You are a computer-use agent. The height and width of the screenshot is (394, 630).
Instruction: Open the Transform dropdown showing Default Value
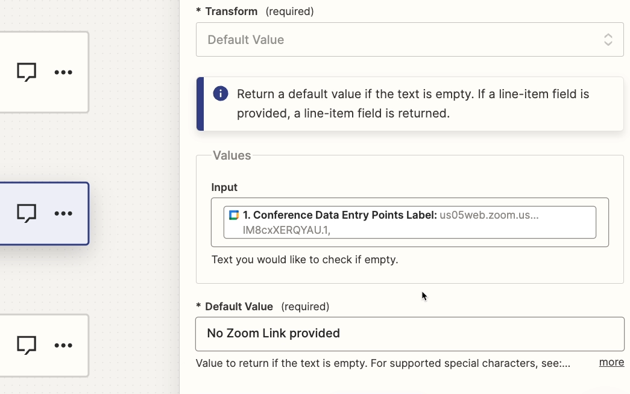coord(410,39)
